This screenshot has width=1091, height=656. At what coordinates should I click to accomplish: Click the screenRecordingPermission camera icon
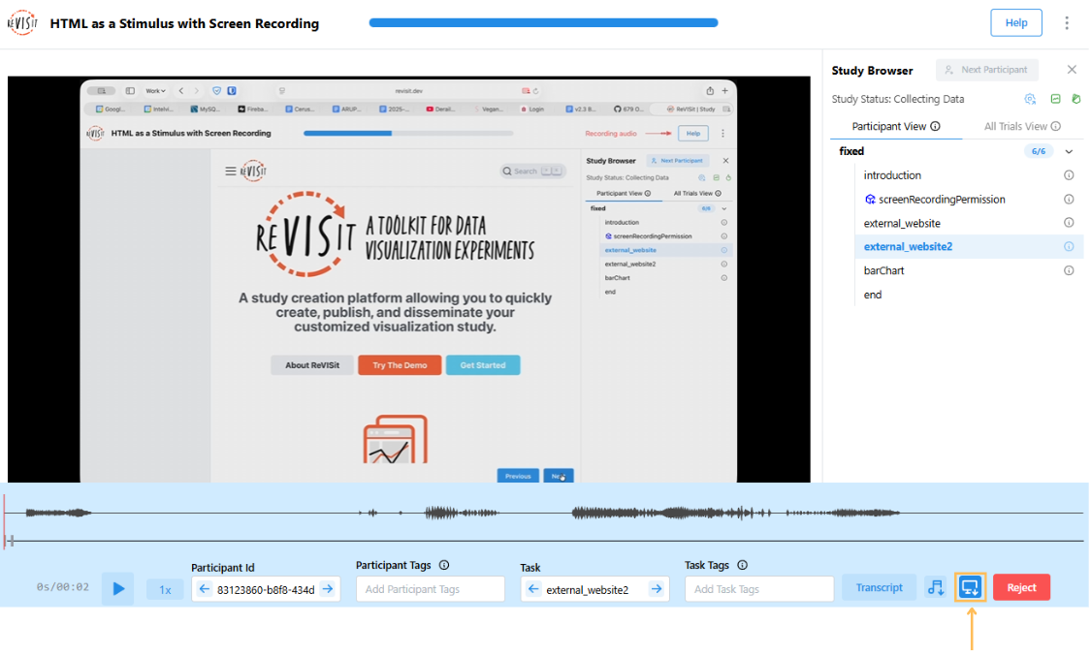click(870, 199)
